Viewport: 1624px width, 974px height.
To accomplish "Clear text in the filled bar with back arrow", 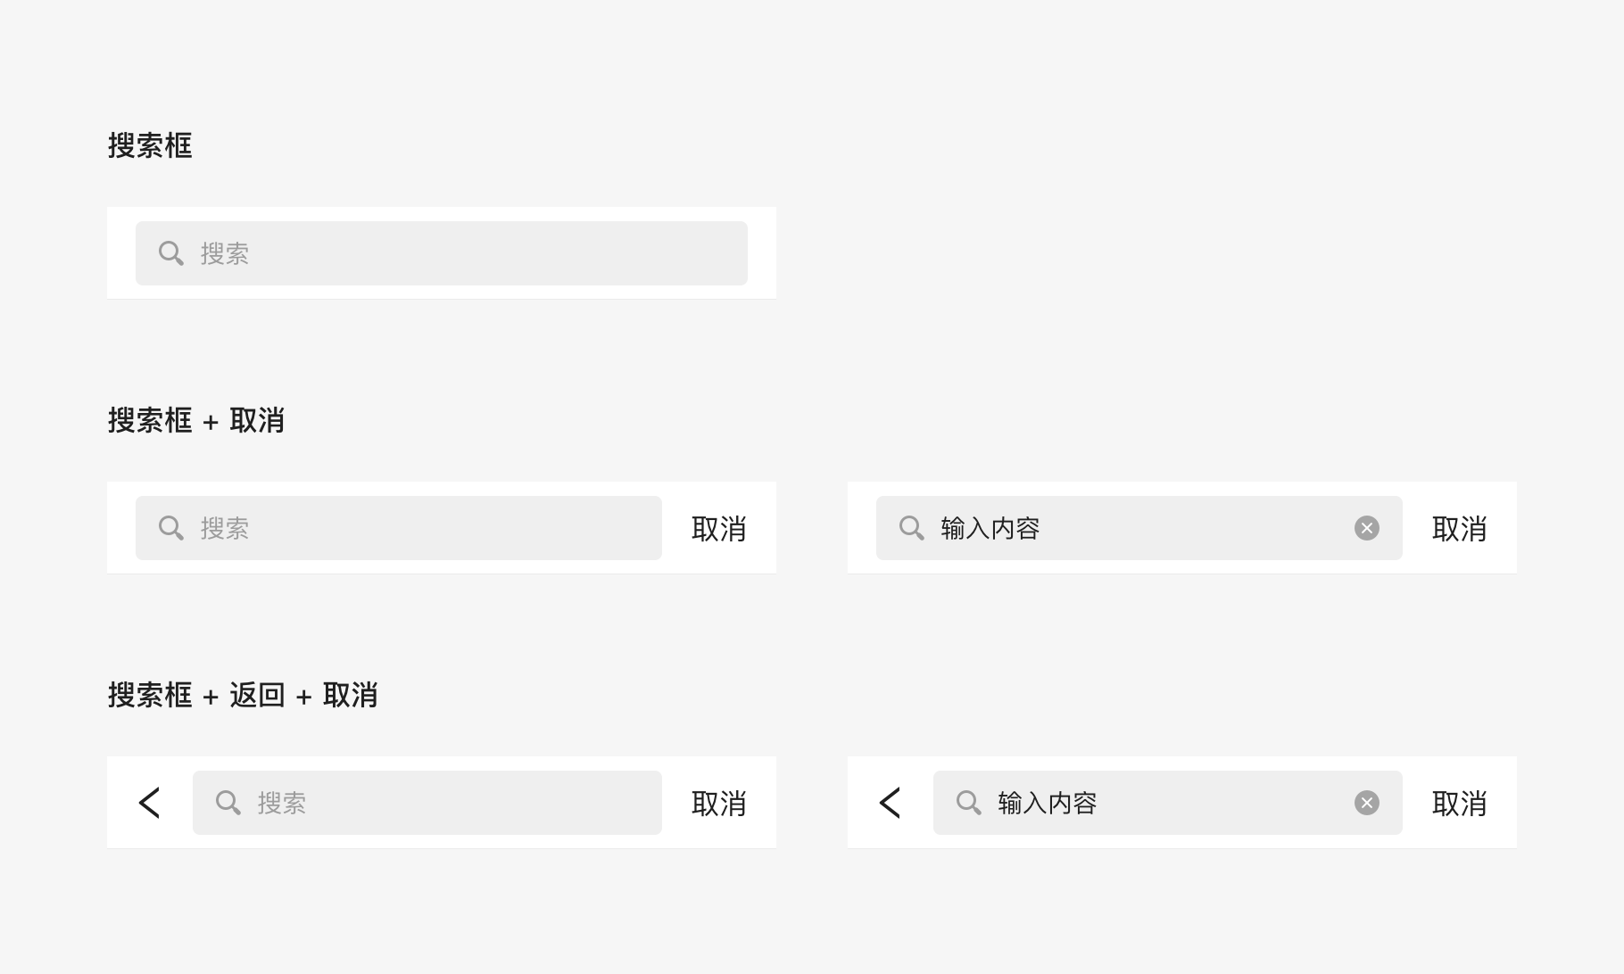I will pyautogui.click(x=1367, y=803).
